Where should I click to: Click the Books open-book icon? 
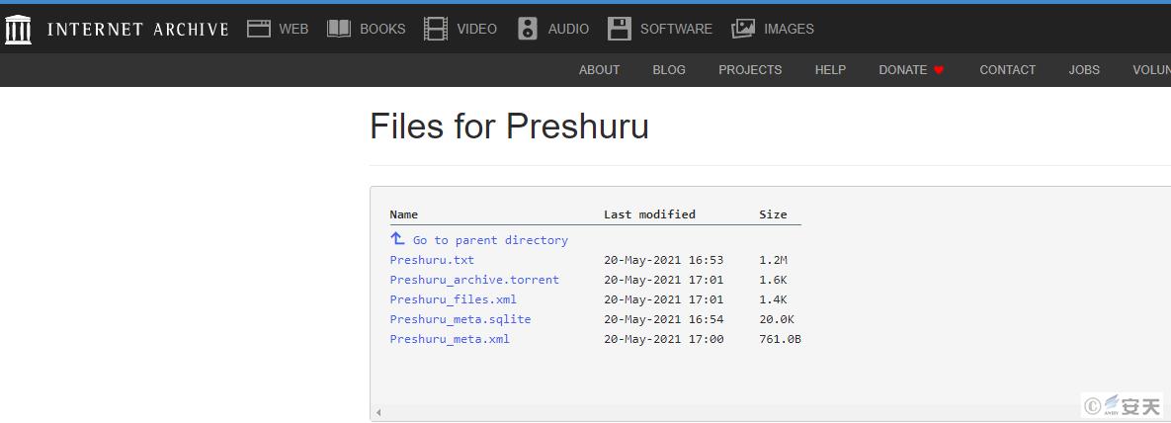339,29
